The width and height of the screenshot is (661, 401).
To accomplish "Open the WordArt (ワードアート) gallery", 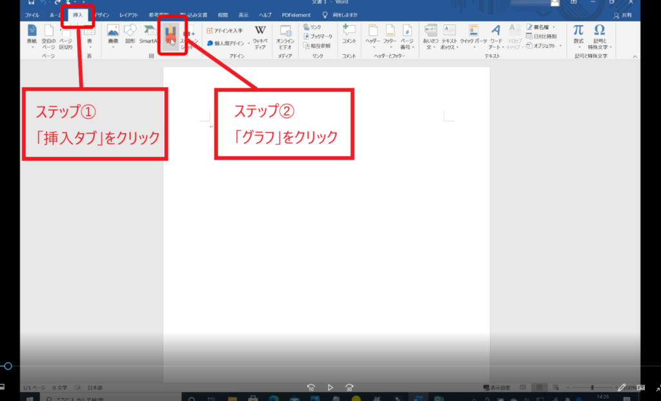I will click(x=496, y=34).
